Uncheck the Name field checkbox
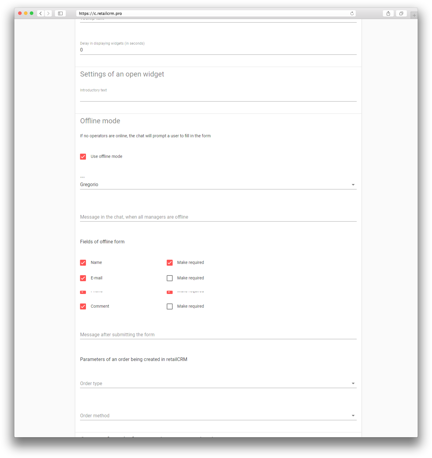432x458 pixels. click(x=83, y=263)
